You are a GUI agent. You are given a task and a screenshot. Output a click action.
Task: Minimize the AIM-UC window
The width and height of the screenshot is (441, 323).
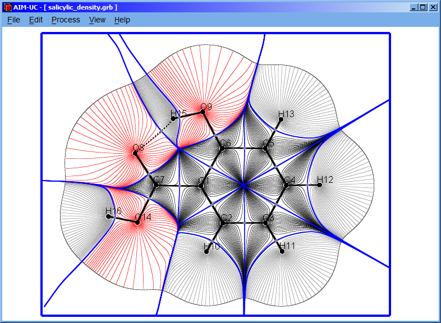click(414, 8)
